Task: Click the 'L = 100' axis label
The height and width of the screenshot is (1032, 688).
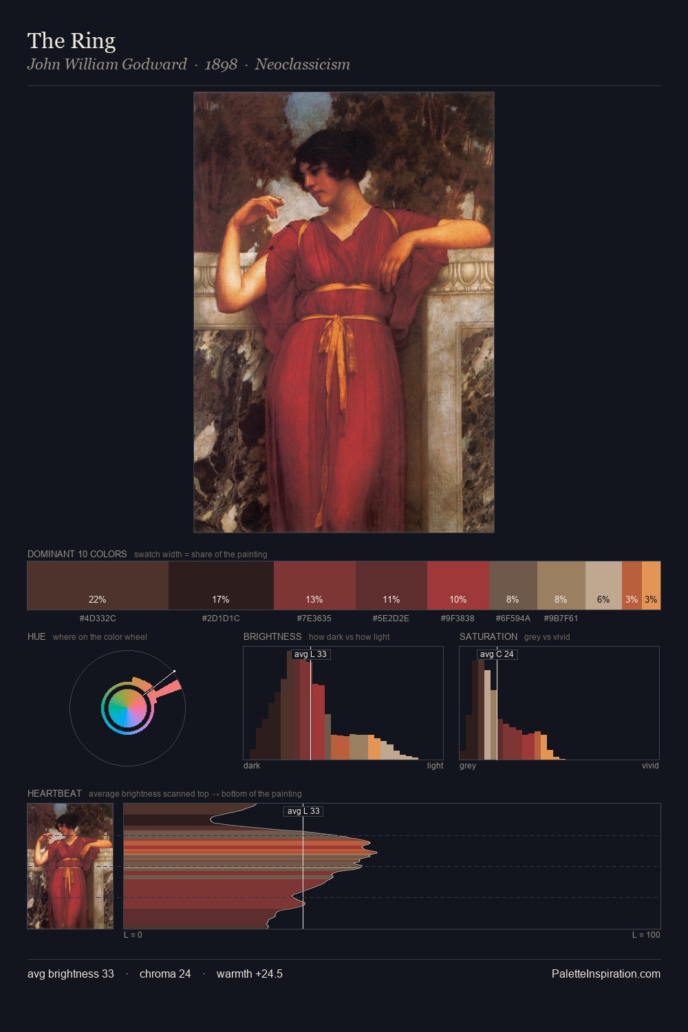Action: point(646,935)
